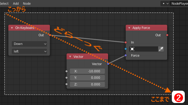Click Apply Force In red socket

tap(126, 42)
